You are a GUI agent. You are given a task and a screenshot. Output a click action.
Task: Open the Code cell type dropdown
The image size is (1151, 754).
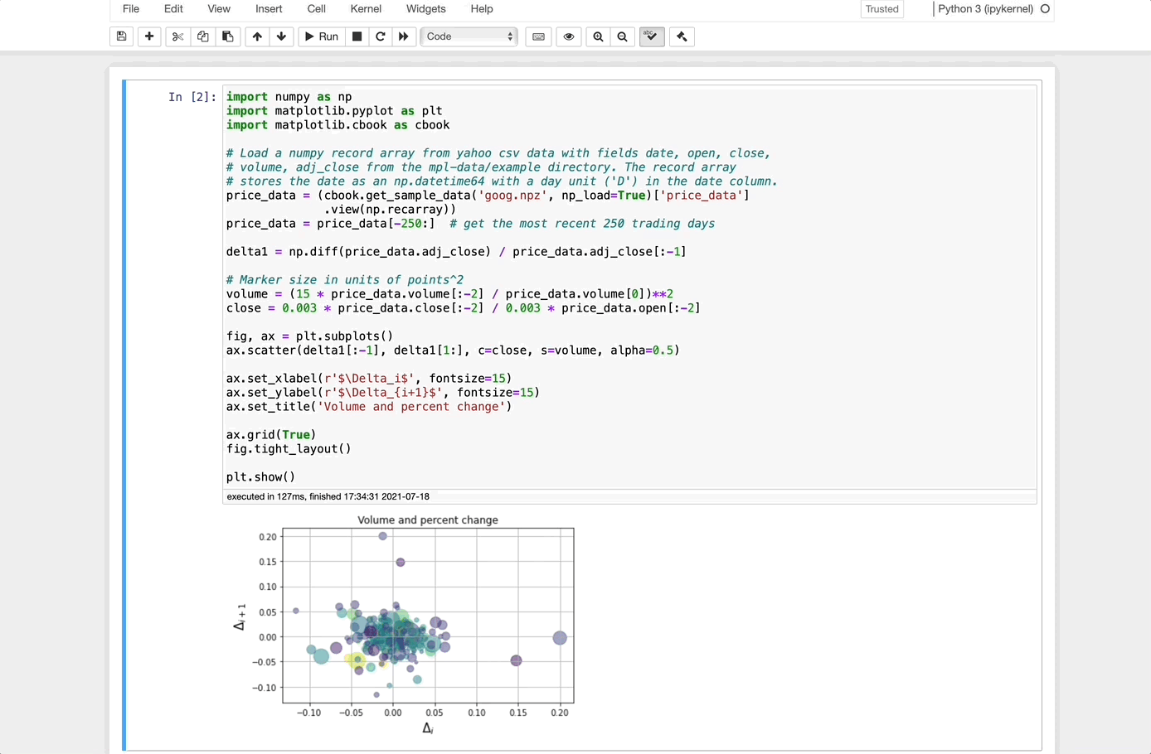[469, 36]
